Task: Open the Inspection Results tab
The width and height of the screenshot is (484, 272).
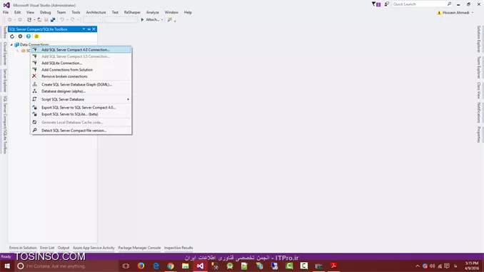Action: tap(178, 248)
